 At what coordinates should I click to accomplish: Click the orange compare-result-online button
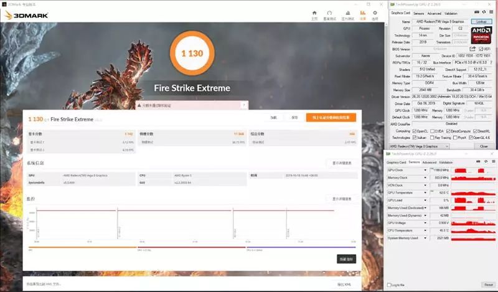click(x=331, y=118)
